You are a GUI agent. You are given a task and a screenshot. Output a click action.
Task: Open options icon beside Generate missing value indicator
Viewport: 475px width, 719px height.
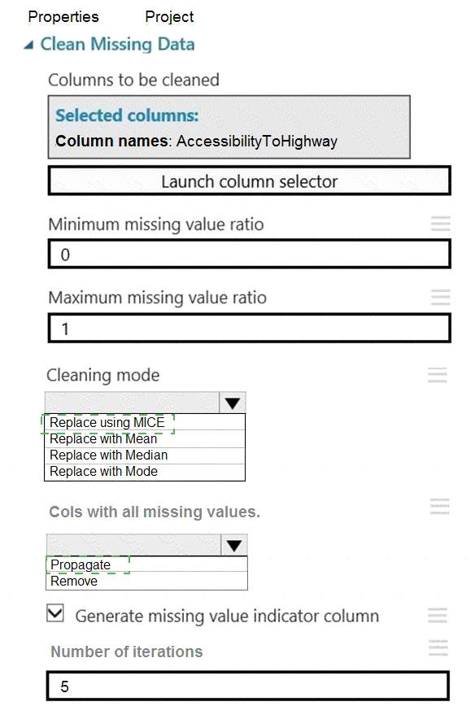(438, 615)
